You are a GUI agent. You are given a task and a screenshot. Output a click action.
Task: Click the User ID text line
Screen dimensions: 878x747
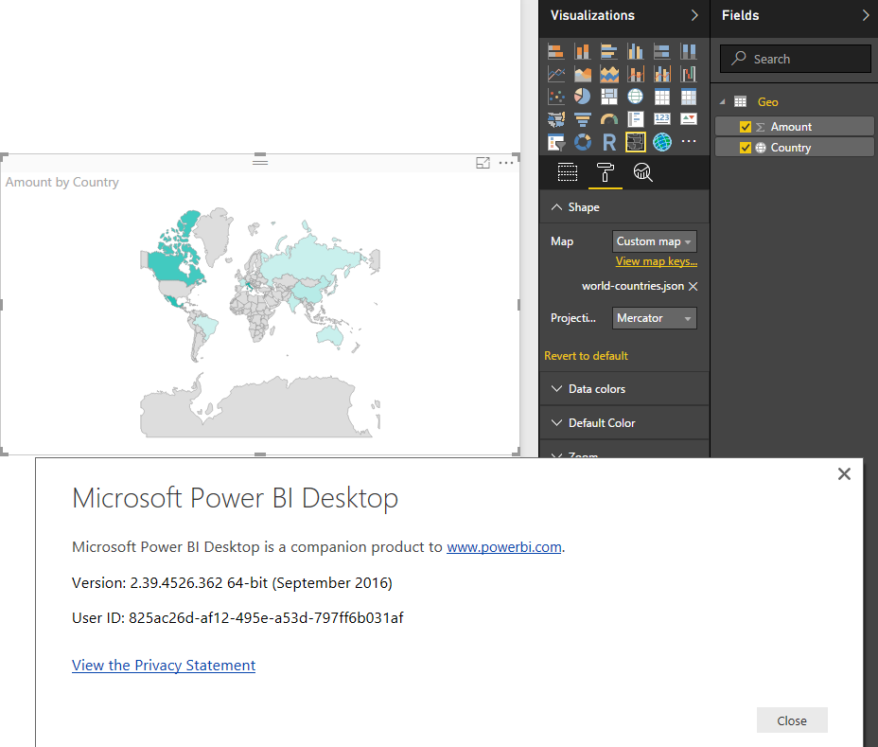(237, 617)
